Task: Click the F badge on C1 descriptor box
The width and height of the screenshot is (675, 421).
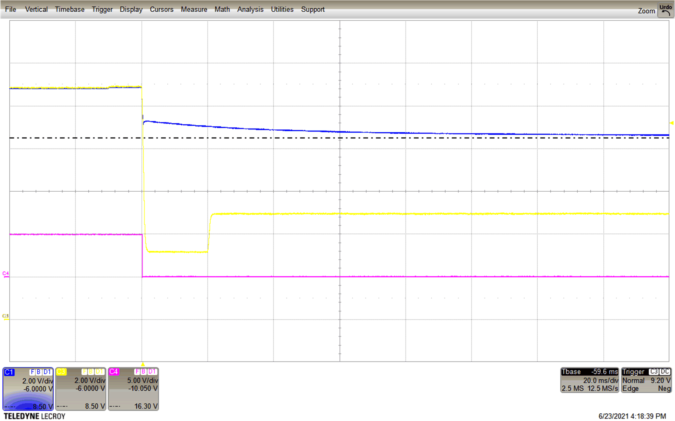Action: click(32, 372)
